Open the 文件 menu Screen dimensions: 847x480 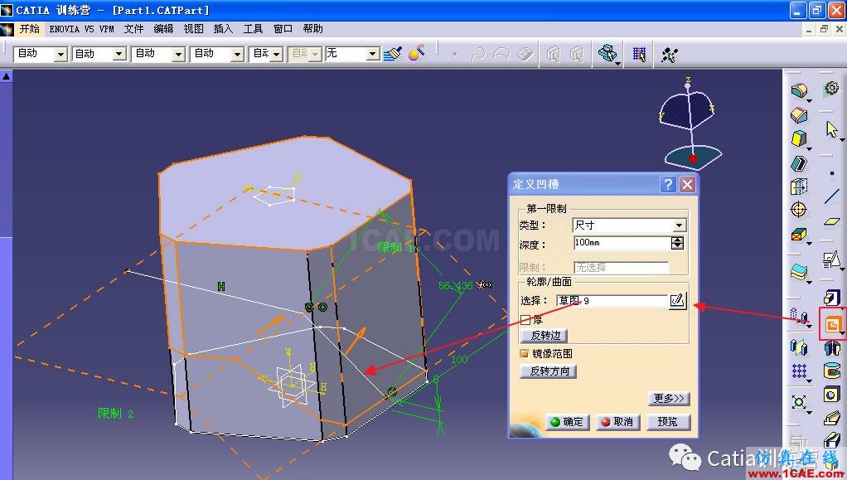[x=133, y=28]
